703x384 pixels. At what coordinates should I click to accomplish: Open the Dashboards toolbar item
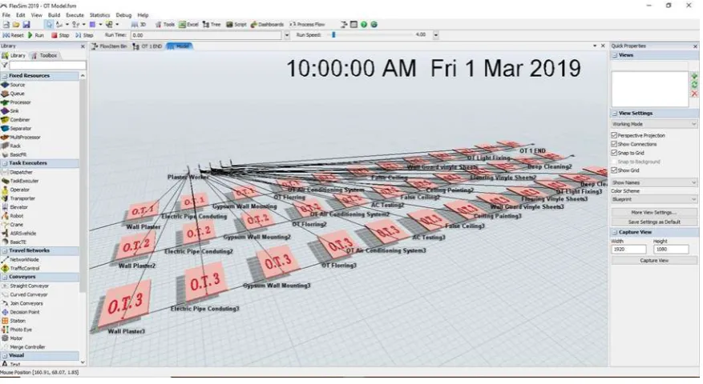point(267,24)
